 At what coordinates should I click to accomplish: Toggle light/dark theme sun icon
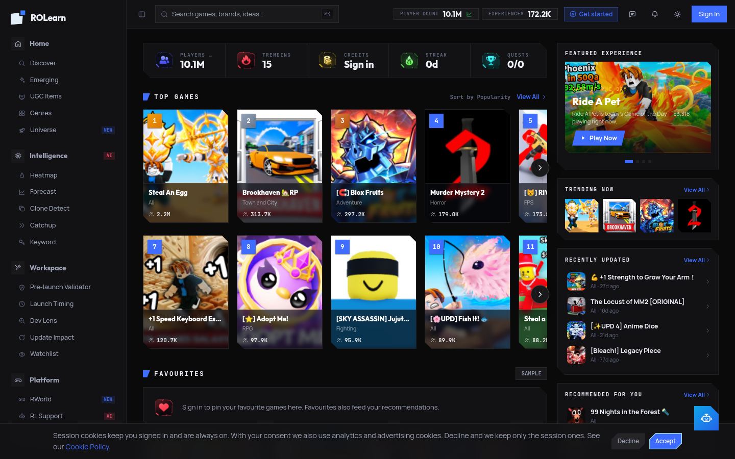pos(677,14)
